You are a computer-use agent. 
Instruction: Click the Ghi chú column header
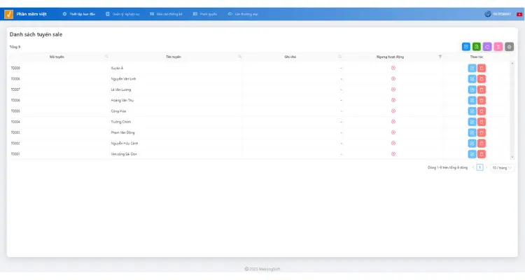pyautogui.click(x=290, y=57)
